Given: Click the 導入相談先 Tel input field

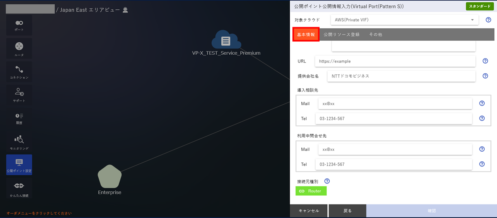Looking at the screenshot, I should [394, 118].
